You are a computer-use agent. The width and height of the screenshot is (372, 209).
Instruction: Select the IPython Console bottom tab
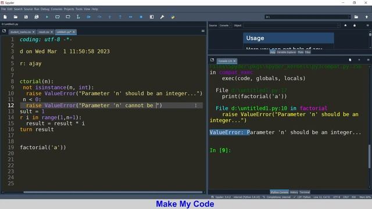tap(279, 192)
